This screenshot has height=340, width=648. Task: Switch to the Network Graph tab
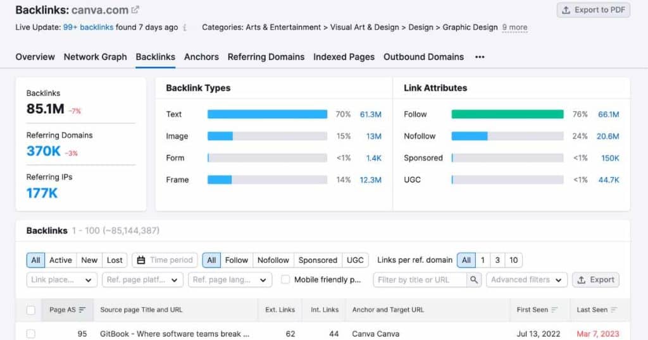tap(95, 57)
